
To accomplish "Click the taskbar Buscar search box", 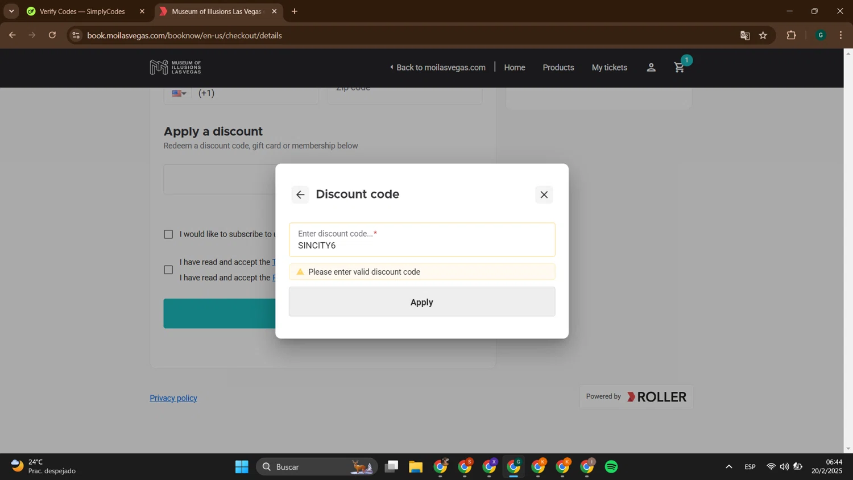I will (x=317, y=467).
